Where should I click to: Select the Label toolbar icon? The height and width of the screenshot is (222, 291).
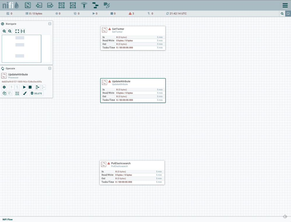coord(106,5)
